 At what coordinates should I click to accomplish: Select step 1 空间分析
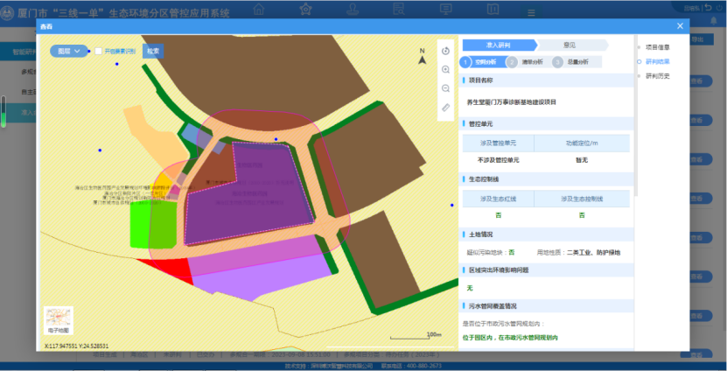(x=480, y=62)
